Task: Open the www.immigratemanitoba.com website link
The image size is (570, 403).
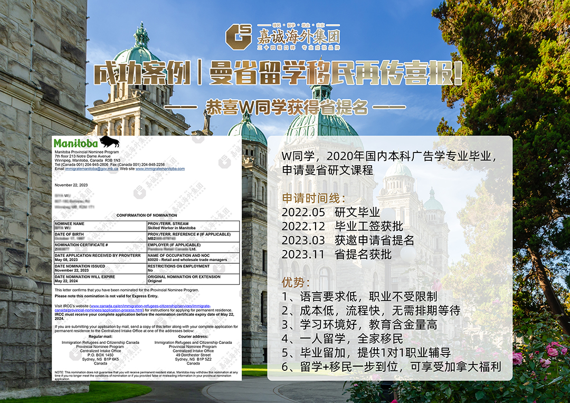Action: coord(160,169)
